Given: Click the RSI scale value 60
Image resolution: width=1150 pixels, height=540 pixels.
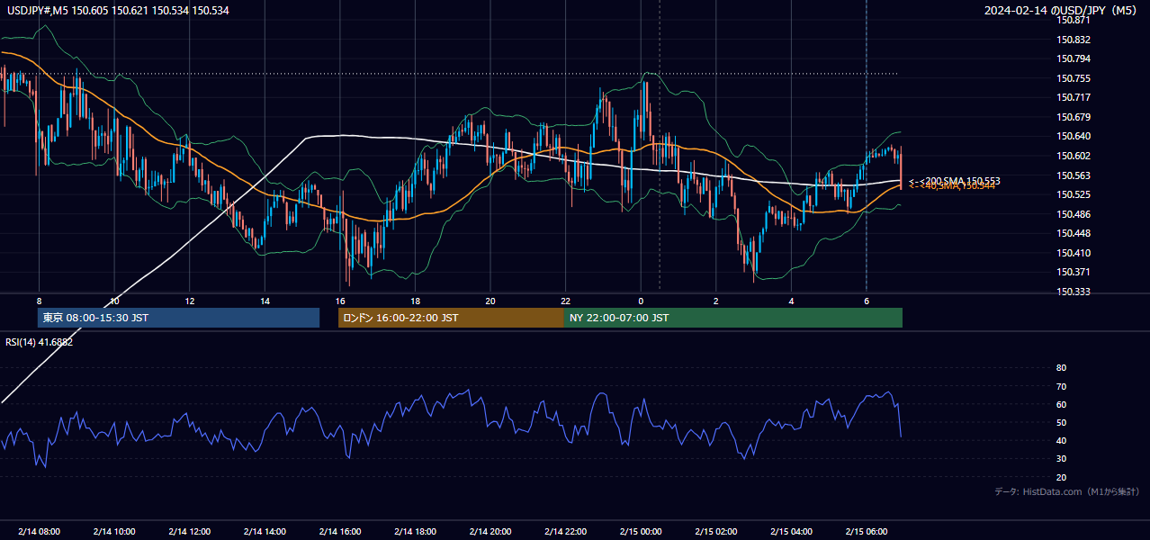Looking at the screenshot, I should click(1061, 404).
